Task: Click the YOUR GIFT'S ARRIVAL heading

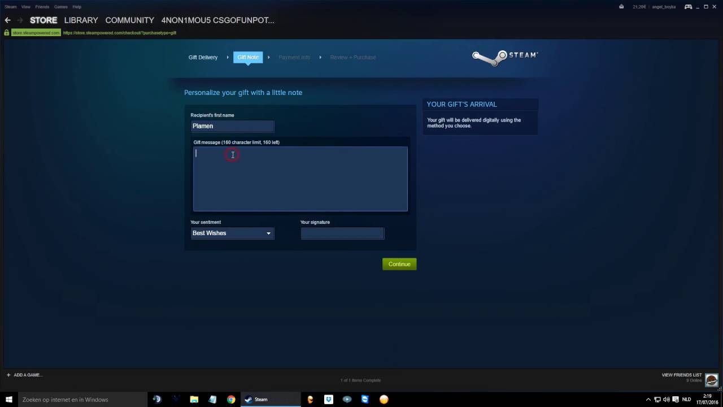Action: click(x=461, y=105)
